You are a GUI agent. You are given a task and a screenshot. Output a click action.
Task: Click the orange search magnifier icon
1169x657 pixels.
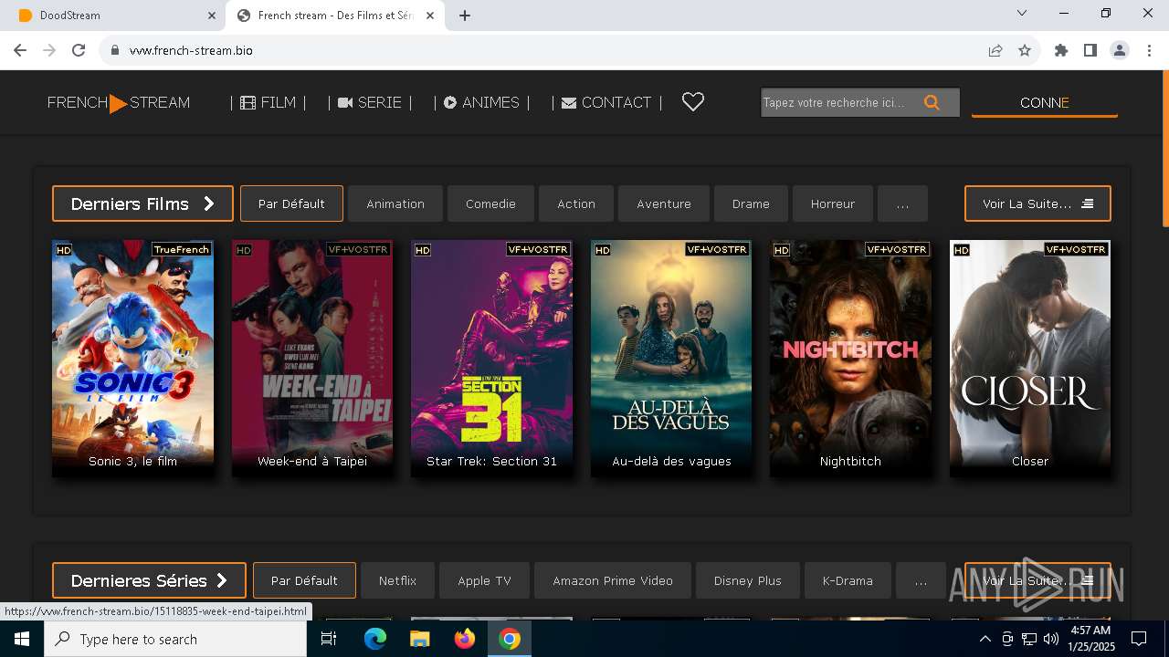pos(932,102)
